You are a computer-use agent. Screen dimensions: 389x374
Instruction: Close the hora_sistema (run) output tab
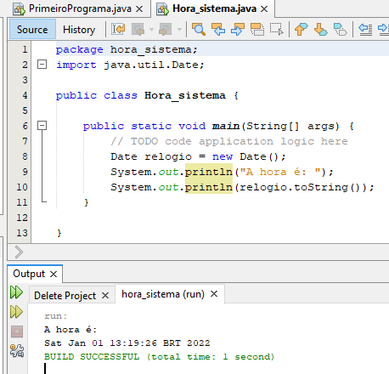pos(214,294)
